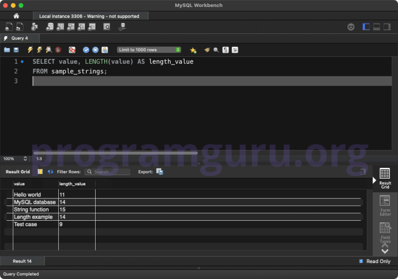Stop query execution red hand icon

[x=58, y=50]
